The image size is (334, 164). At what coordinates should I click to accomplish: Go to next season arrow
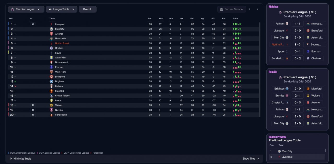tap(257, 9)
